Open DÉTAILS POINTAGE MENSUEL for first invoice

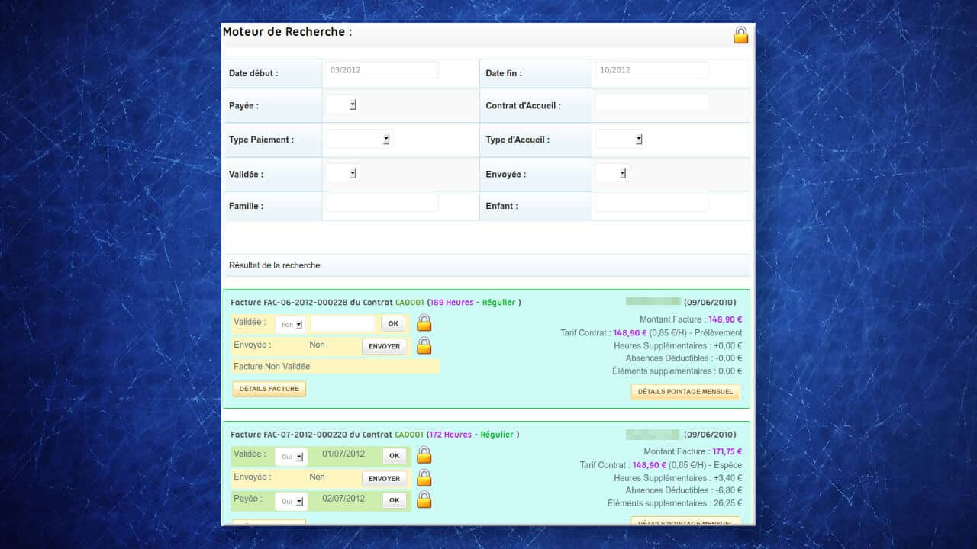point(685,392)
